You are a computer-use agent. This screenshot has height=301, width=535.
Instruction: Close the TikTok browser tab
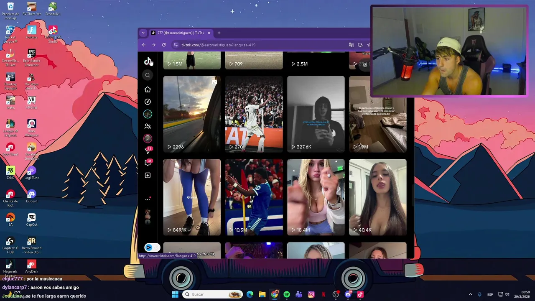[x=209, y=33]
